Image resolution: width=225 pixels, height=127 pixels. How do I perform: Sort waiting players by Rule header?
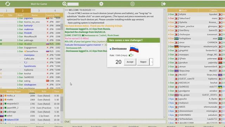[x=44, y=91]
